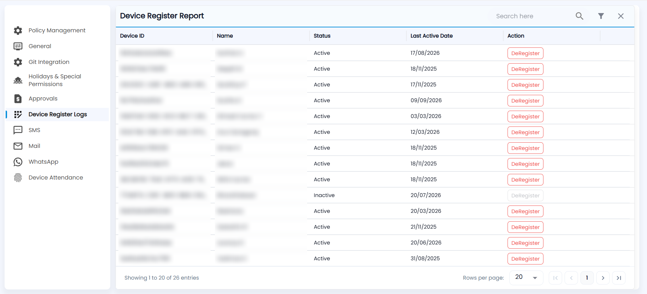DeRegister the device last active 12/03/2026
Viewport: 647px width, 294px height.
[x=525, y=132]
